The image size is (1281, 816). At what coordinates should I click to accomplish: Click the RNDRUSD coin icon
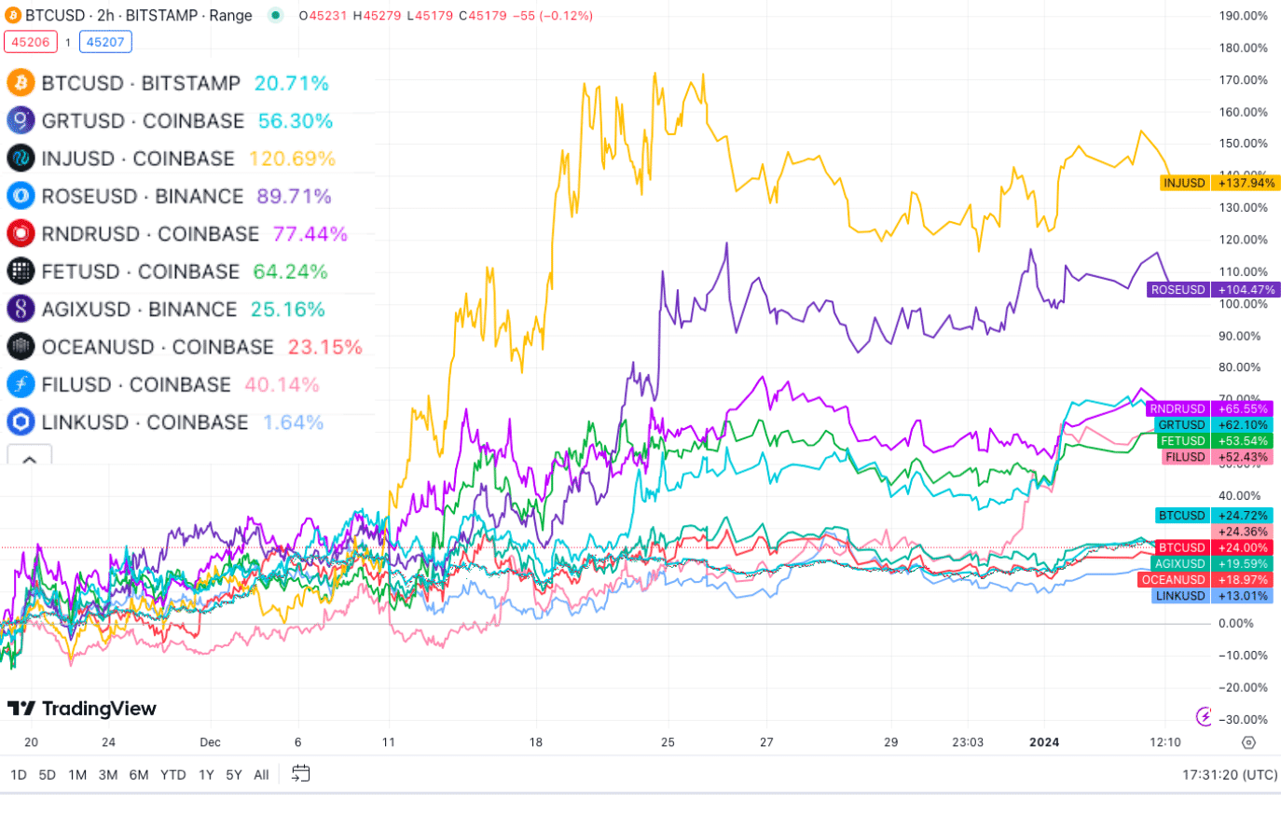point(21,233)
